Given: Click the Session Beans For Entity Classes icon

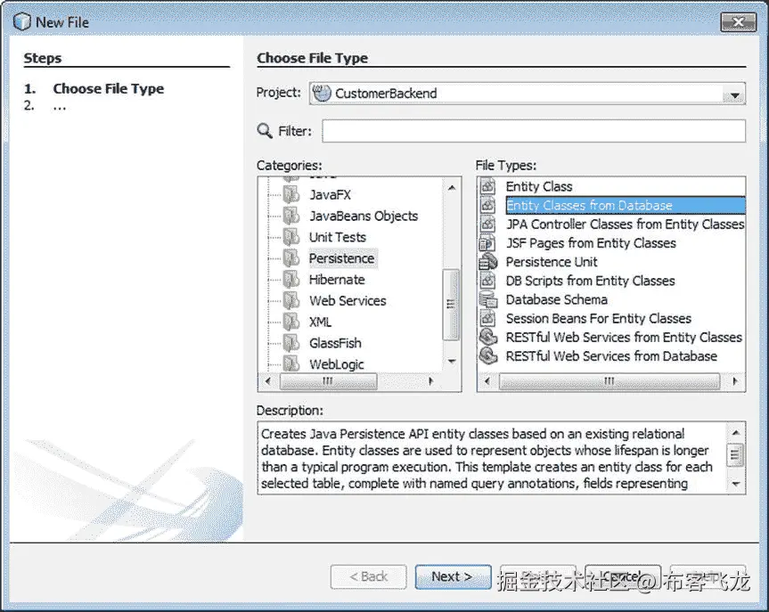Looking at the screenshot, I should coord(487,318).
